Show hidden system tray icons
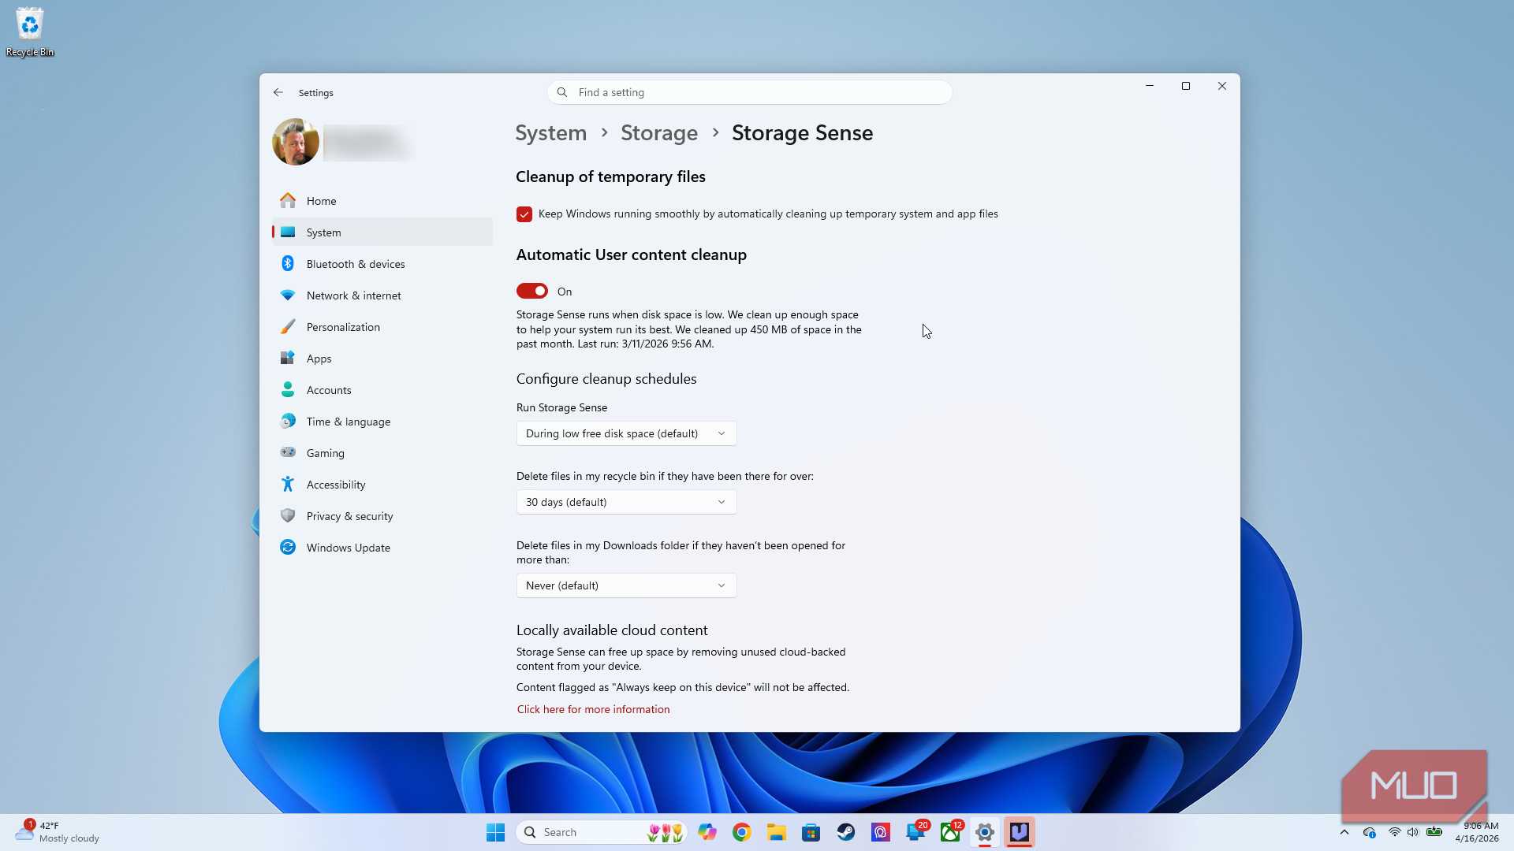 (1344, 832)
